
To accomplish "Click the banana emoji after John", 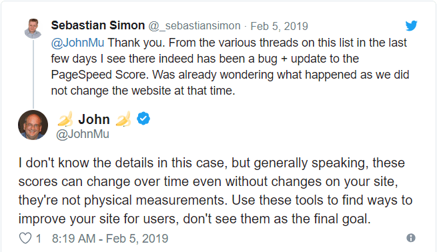I will click(123, 119).
